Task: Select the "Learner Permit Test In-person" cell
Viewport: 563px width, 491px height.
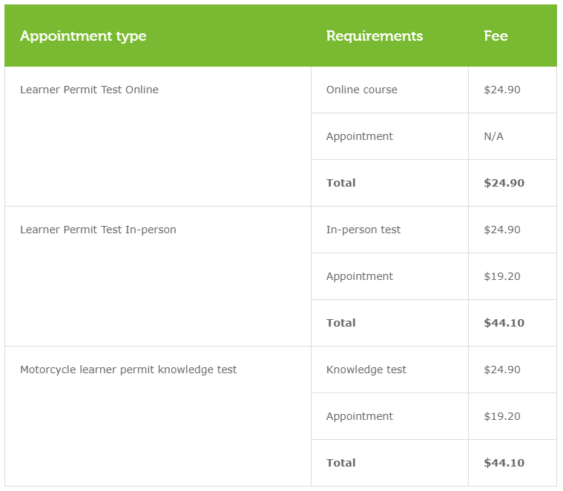Action: [x=98, y=230]
